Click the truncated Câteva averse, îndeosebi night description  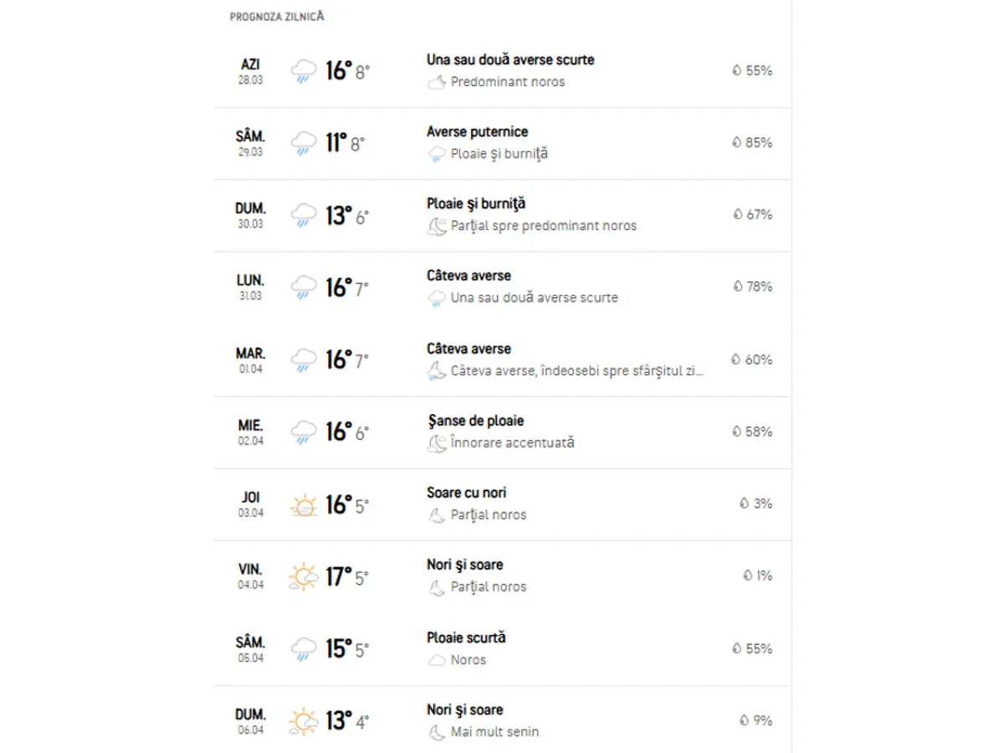pos(576,371)
